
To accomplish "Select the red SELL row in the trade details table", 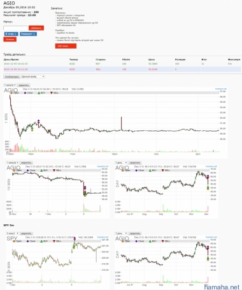I will [x=122, y=70].
